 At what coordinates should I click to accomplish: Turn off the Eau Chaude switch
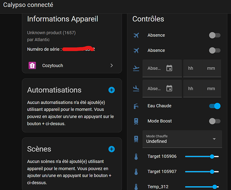pos(214,106)
